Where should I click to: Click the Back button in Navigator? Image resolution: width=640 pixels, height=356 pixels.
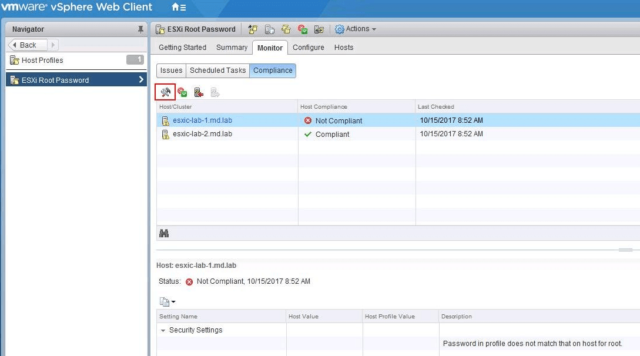click(28, 45)
